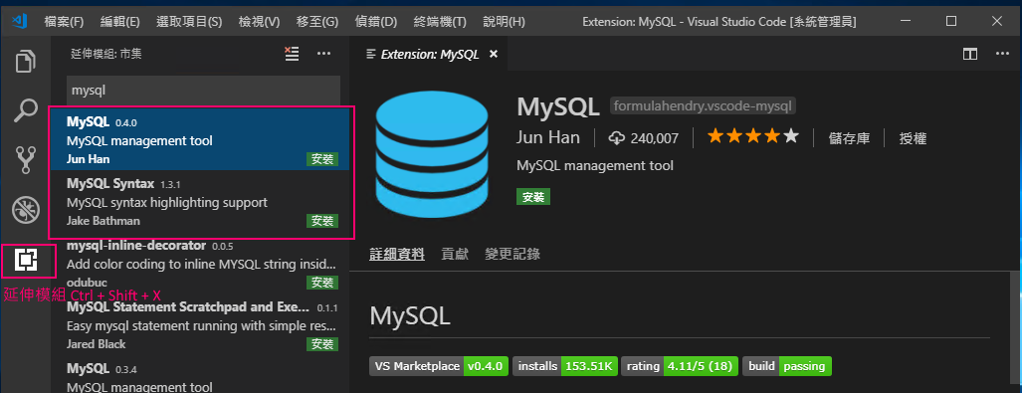This screenshot has height=393, width=1022.
Task: Open the Explorer view in activity bar
Action: [26, 62]
